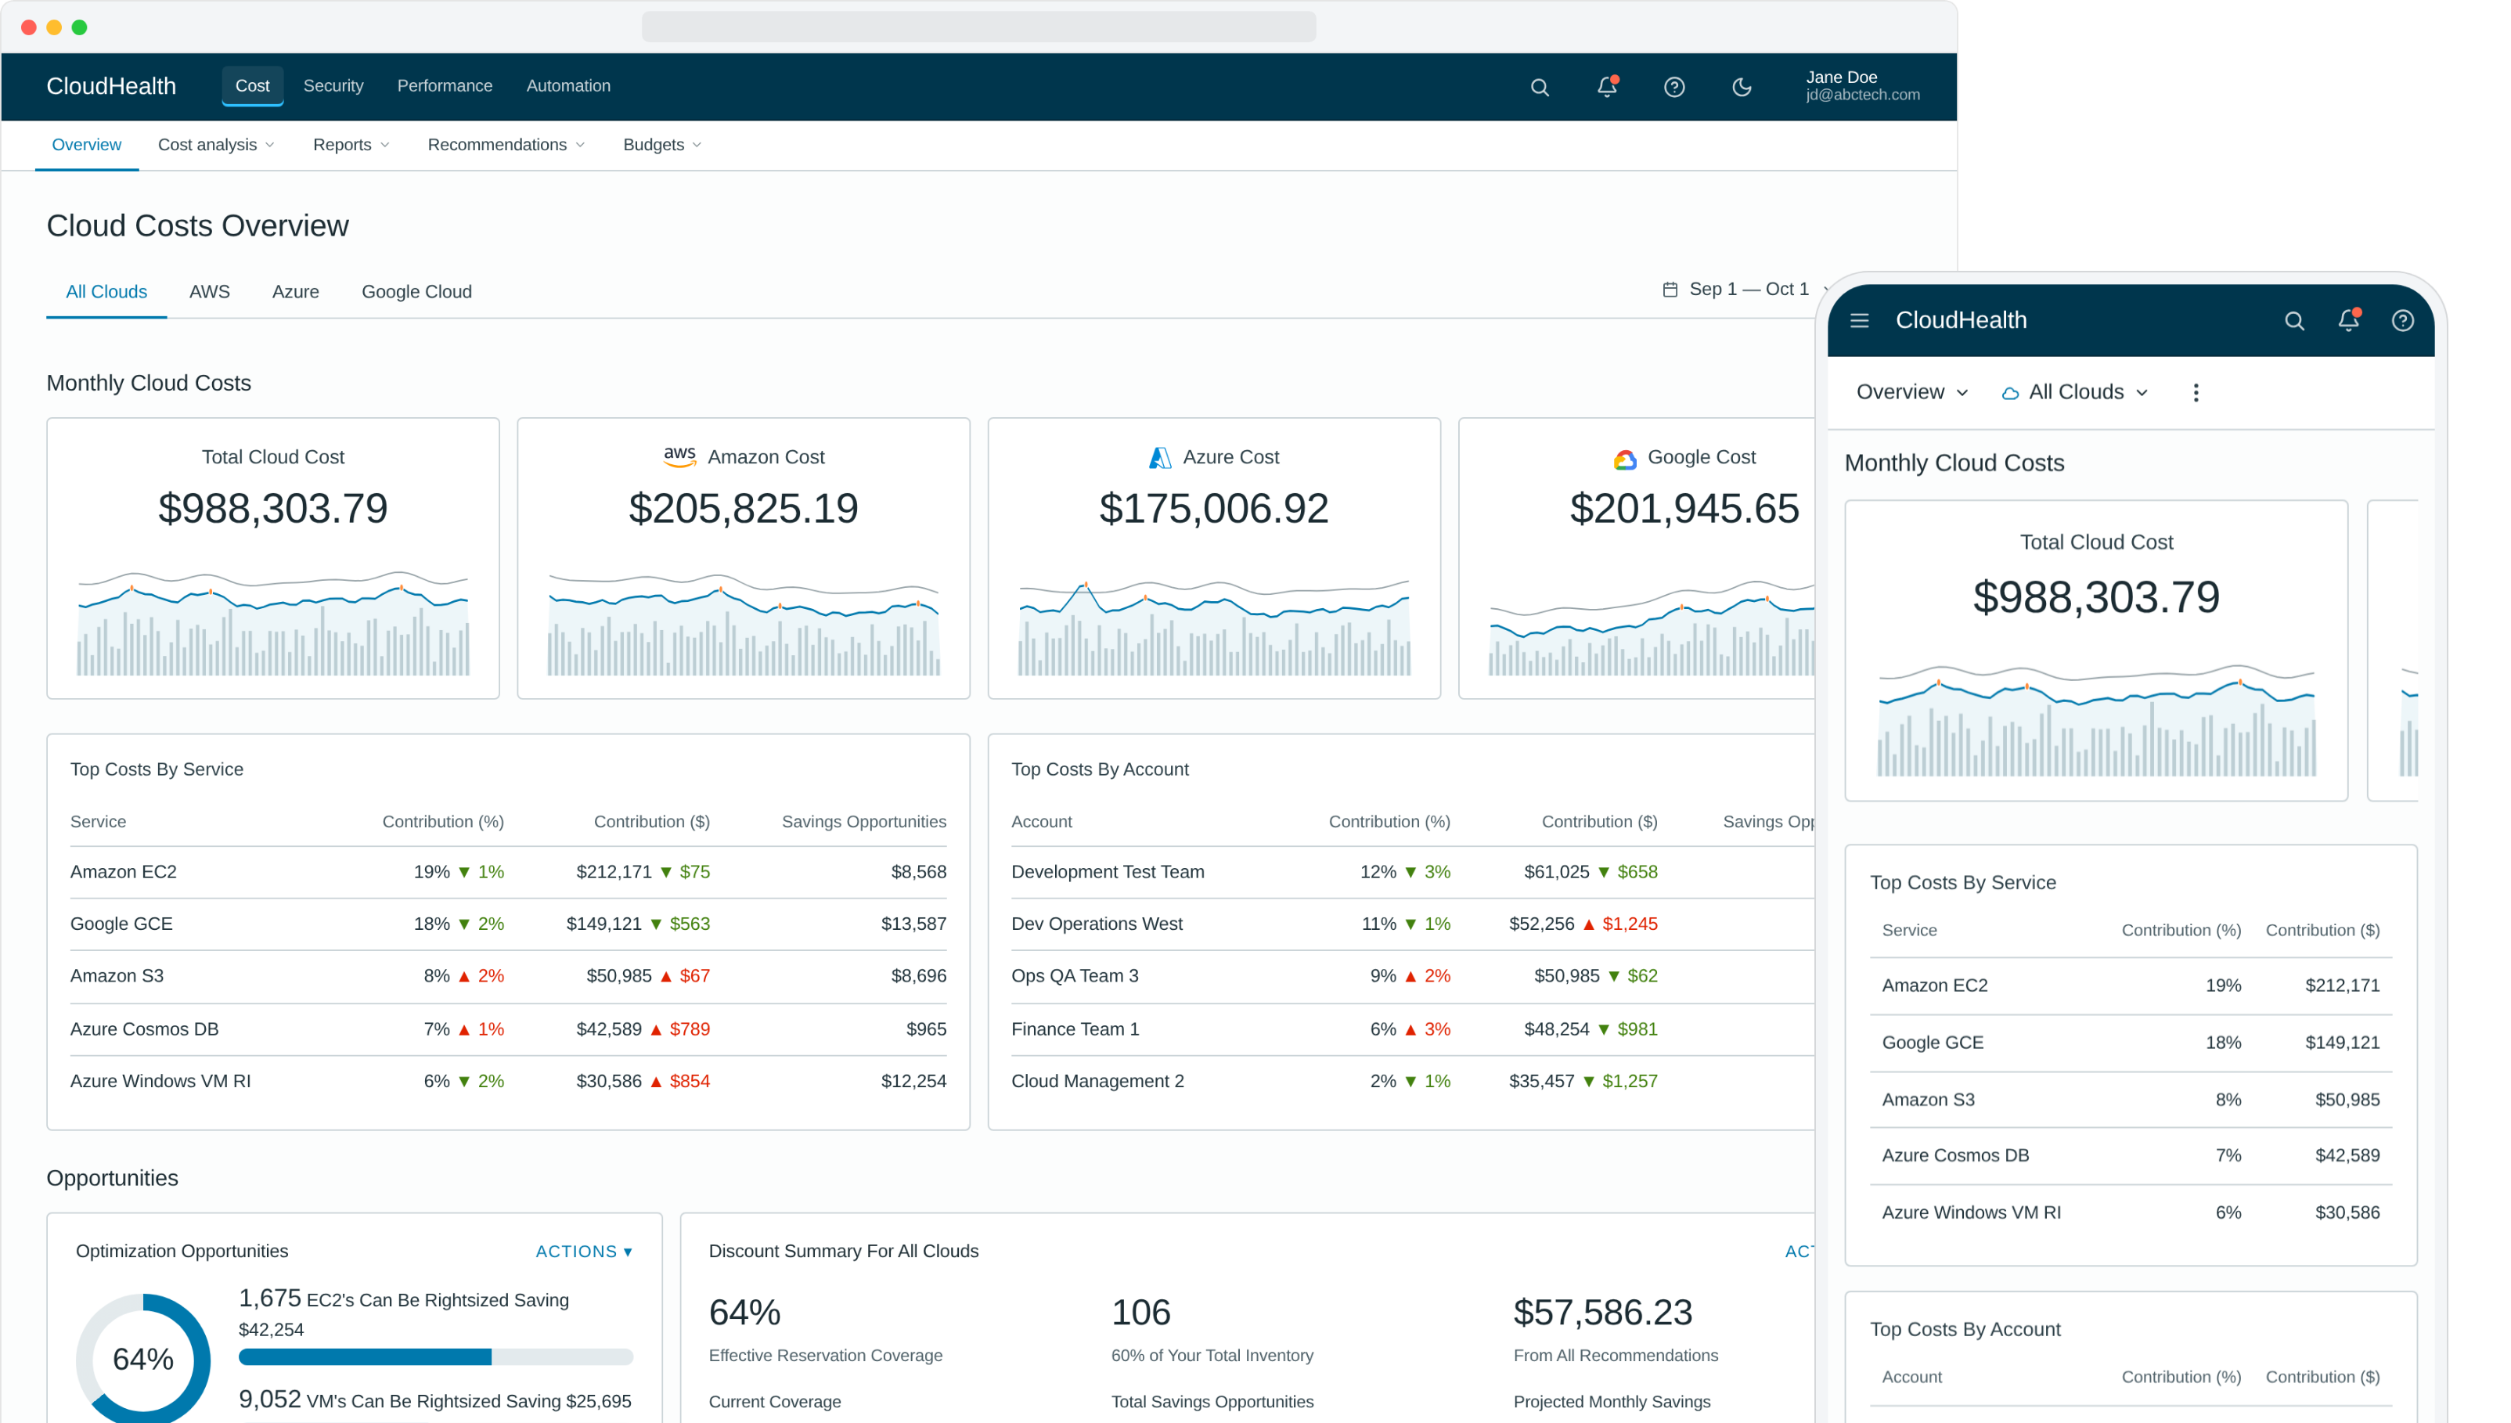
Task: Click Amazon EC2 row in mobile services table
Action: (2130, 985)
